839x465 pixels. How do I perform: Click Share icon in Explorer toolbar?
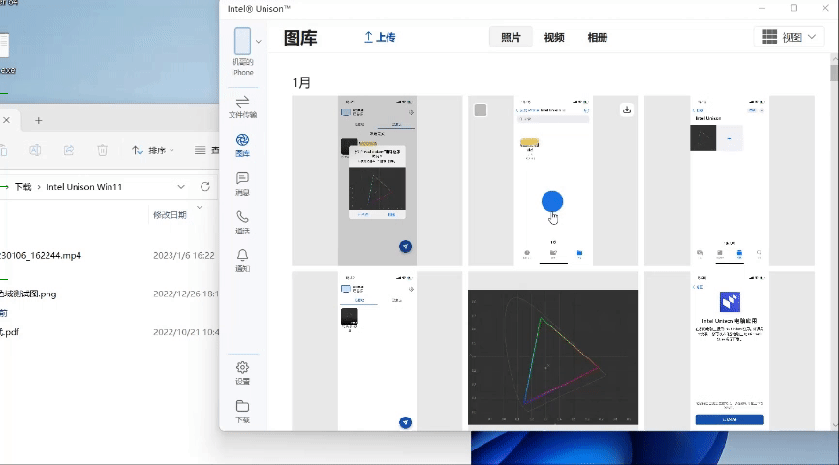coord(69,150)
